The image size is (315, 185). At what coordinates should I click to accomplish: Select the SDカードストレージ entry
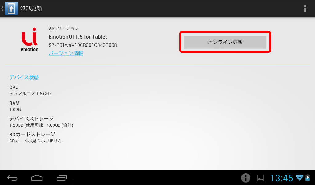coord(36,137)
